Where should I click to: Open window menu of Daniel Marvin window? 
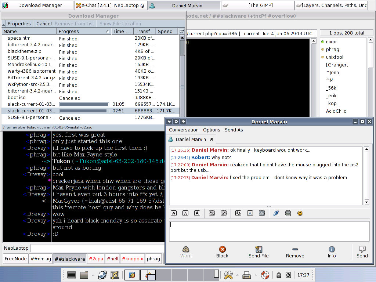(x=169, y=122)
